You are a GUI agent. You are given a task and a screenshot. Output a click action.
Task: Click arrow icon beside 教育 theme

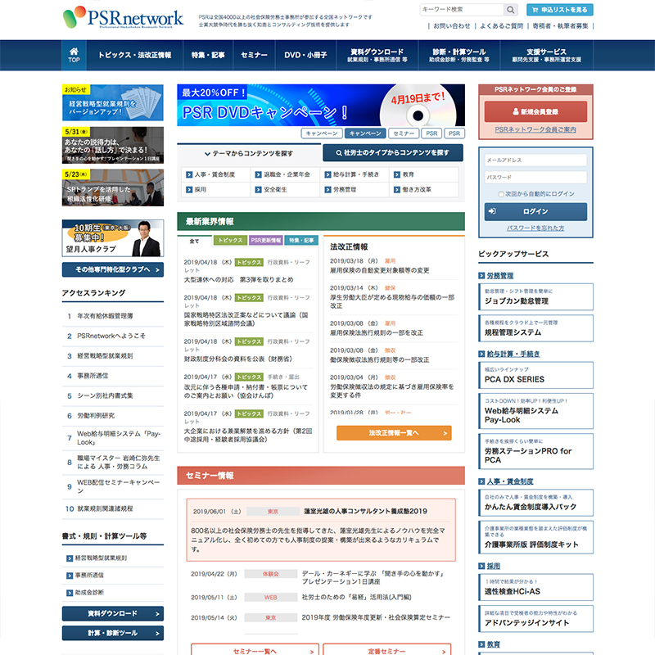pos(397,174)
